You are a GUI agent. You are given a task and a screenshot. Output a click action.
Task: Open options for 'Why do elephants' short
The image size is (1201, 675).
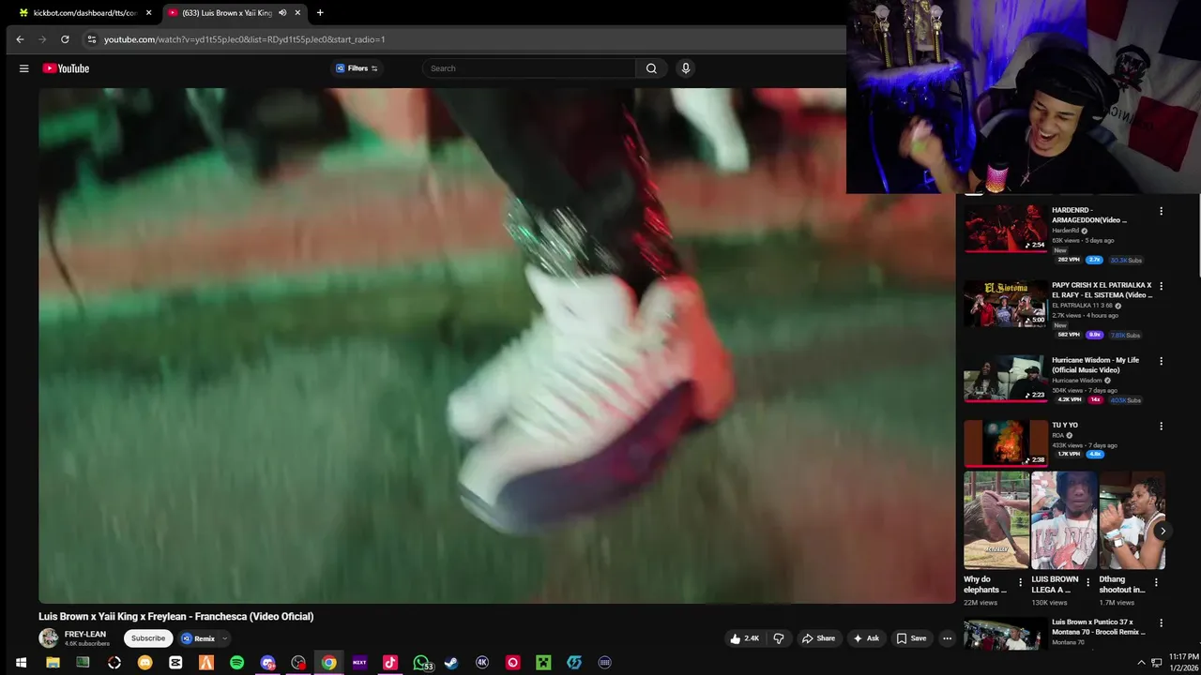(x=1021, y=582)
